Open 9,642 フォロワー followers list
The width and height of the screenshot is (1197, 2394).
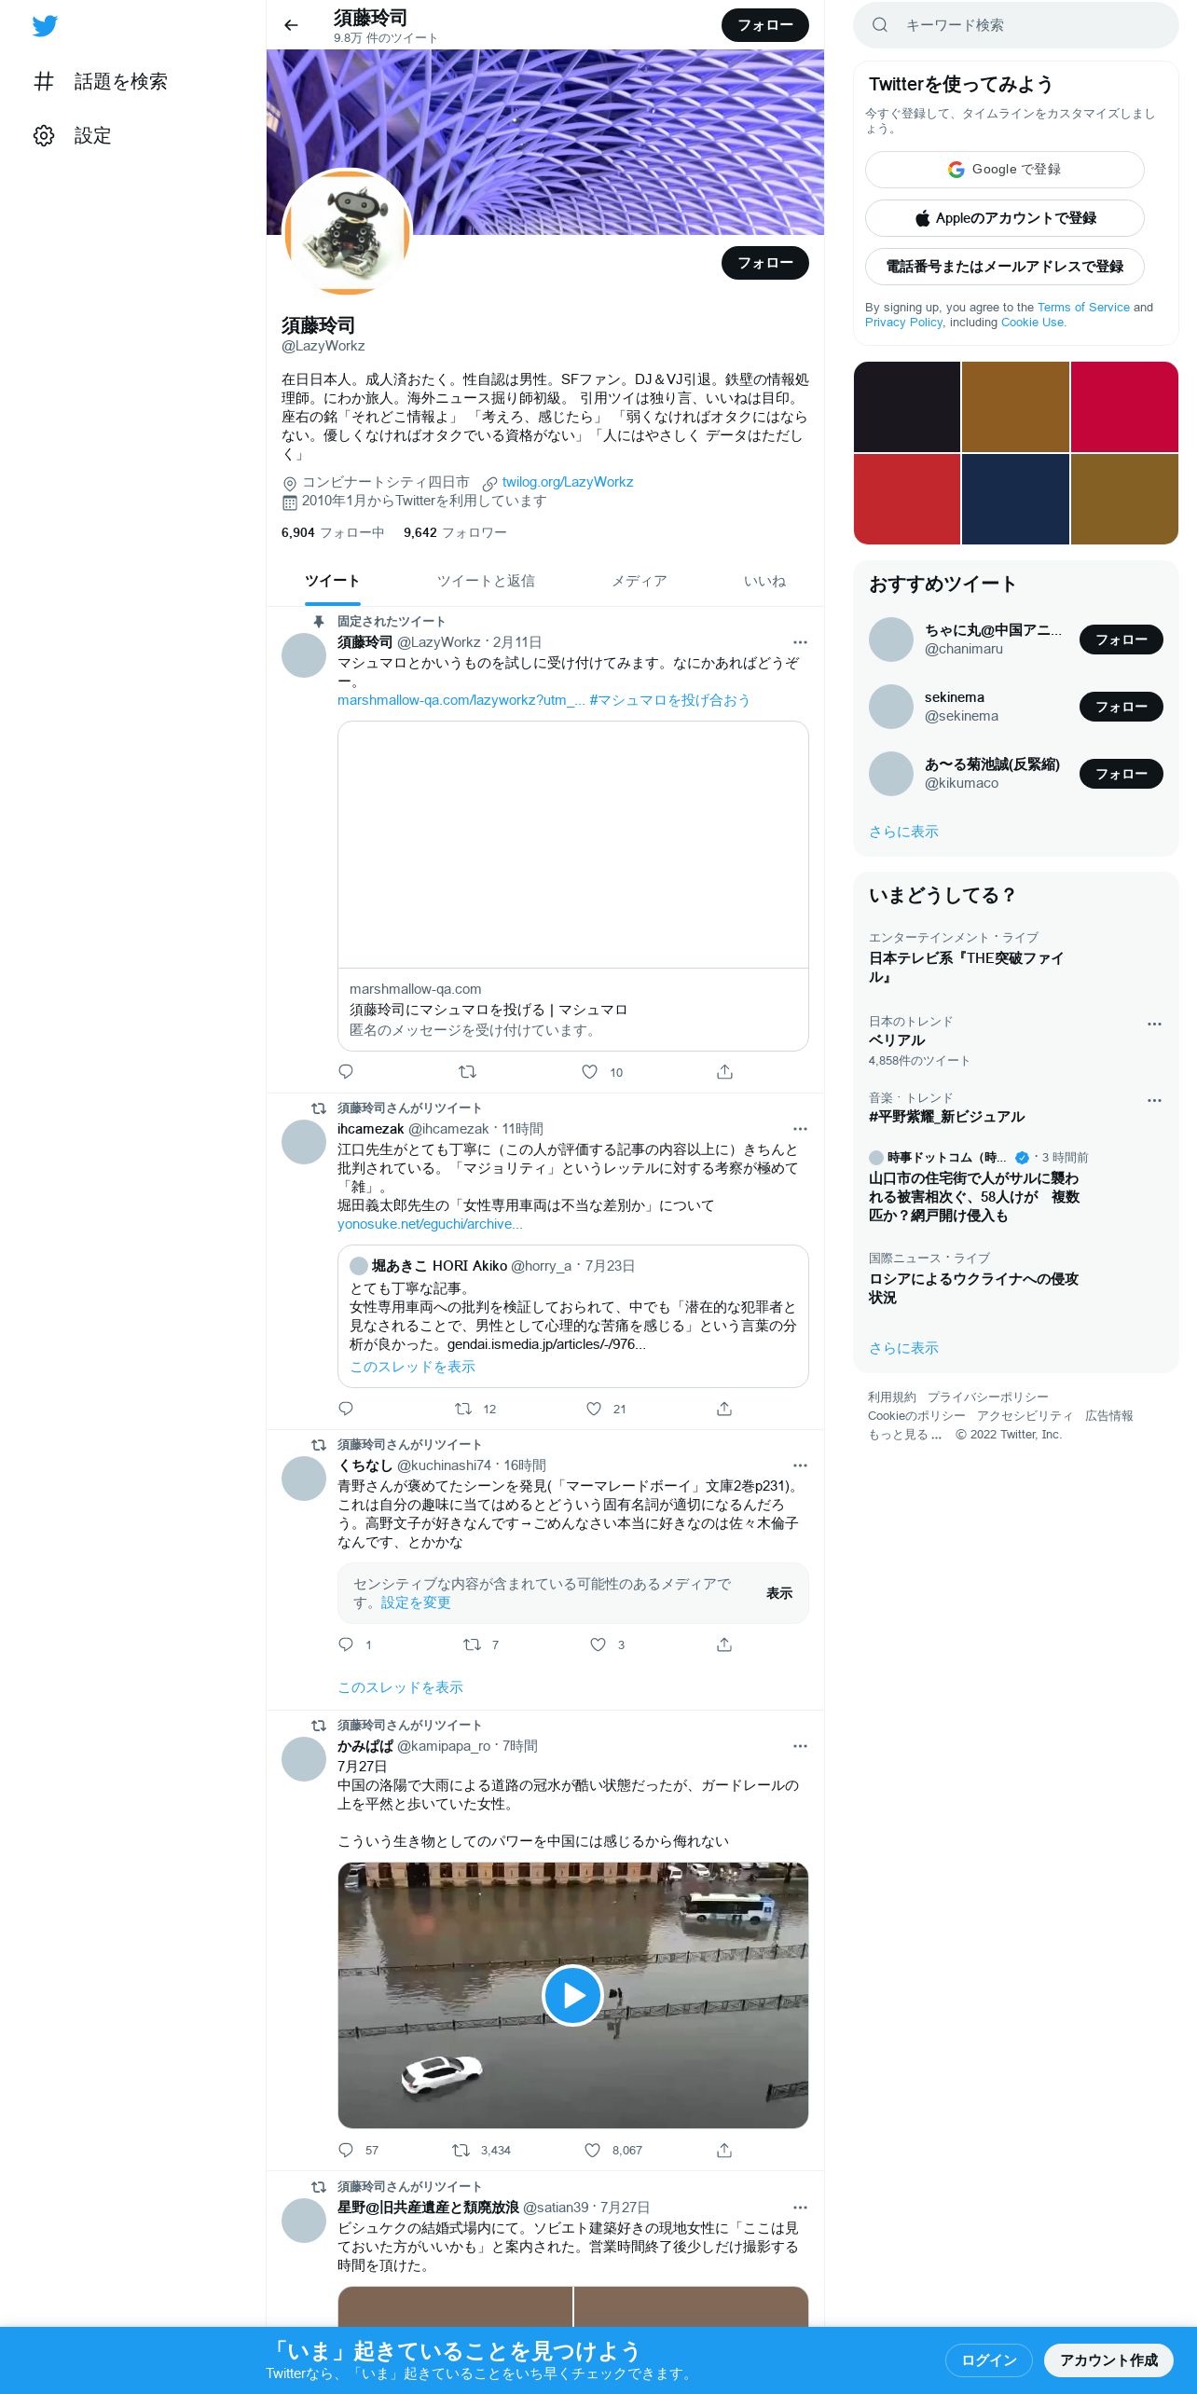[455, 532]
